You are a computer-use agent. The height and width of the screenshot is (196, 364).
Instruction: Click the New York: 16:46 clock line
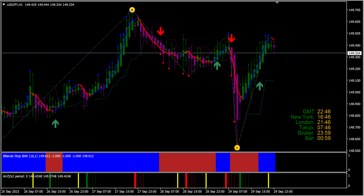coord(311,117)
